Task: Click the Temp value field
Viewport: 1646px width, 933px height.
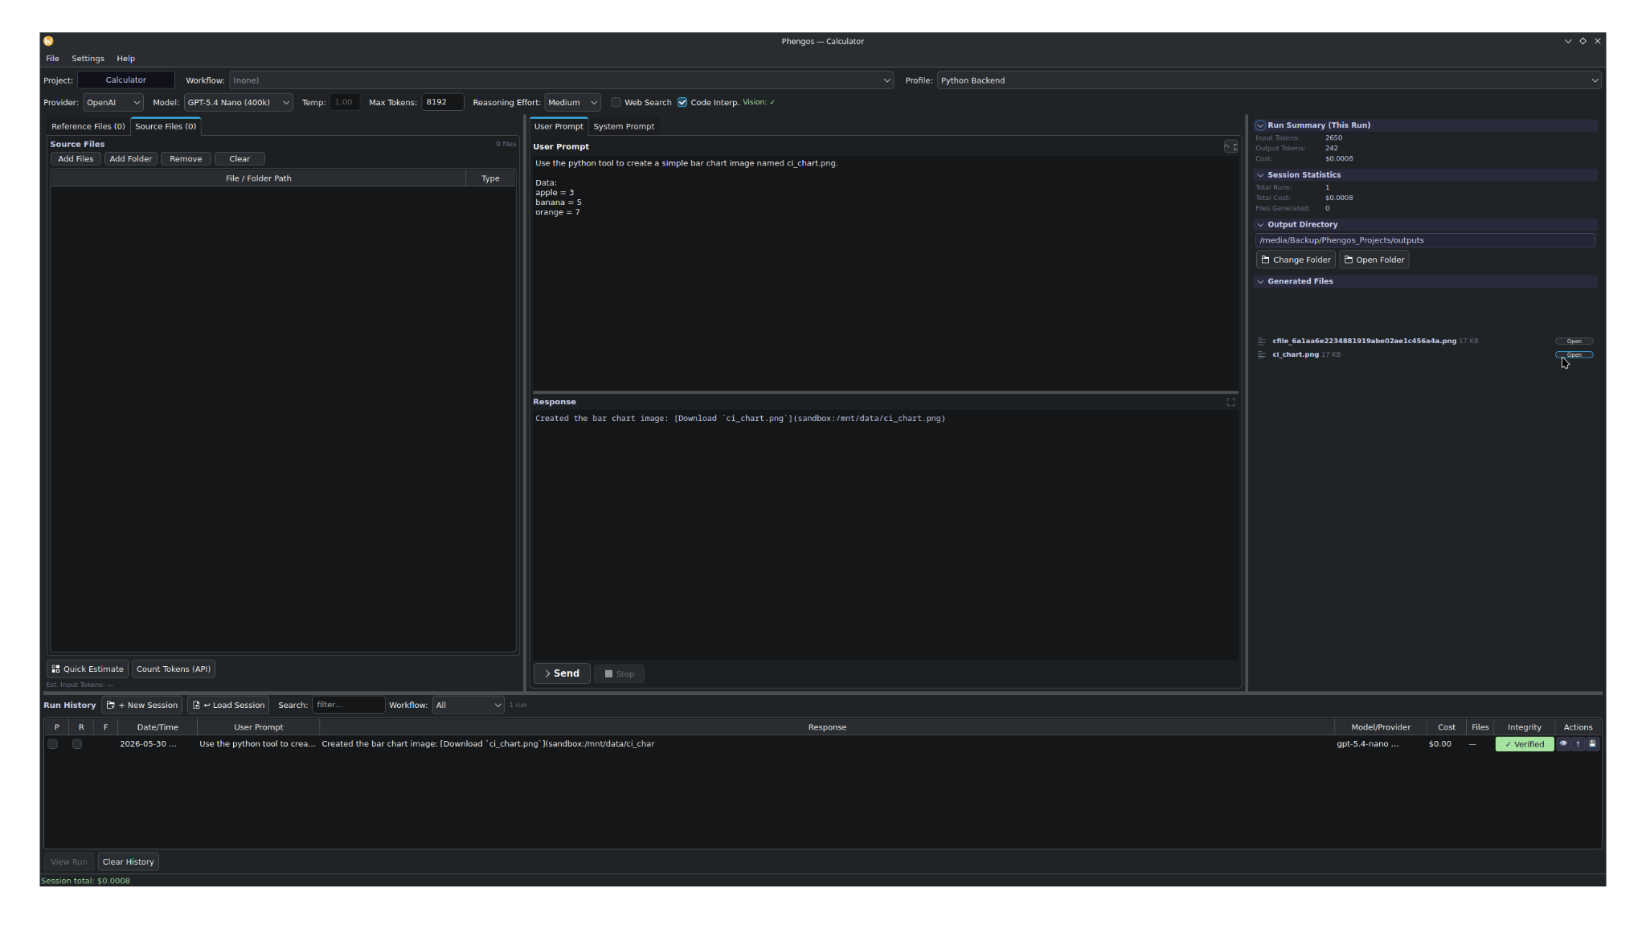Action: (x=344, y=102)
